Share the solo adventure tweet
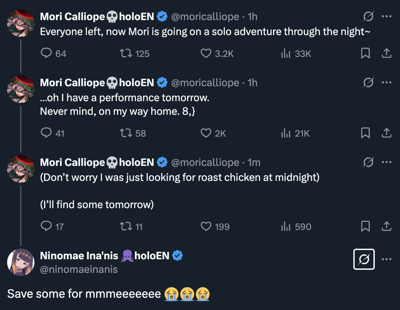 point(386,53)
